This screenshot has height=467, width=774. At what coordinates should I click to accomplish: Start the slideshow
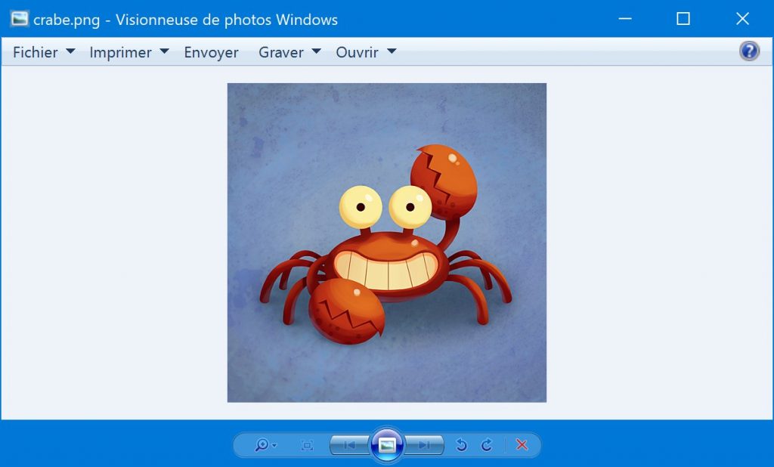pyautogui.click(x=387, y=445)
